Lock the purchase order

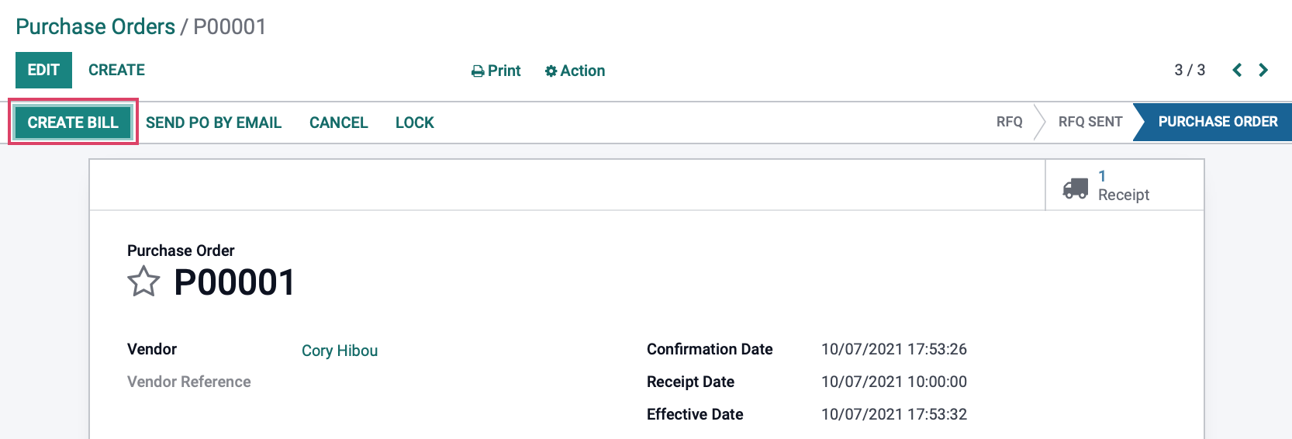coord(415,123)
